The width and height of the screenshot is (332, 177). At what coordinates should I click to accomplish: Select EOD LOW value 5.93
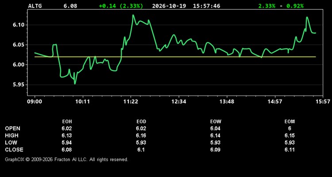tap(141, 142)
